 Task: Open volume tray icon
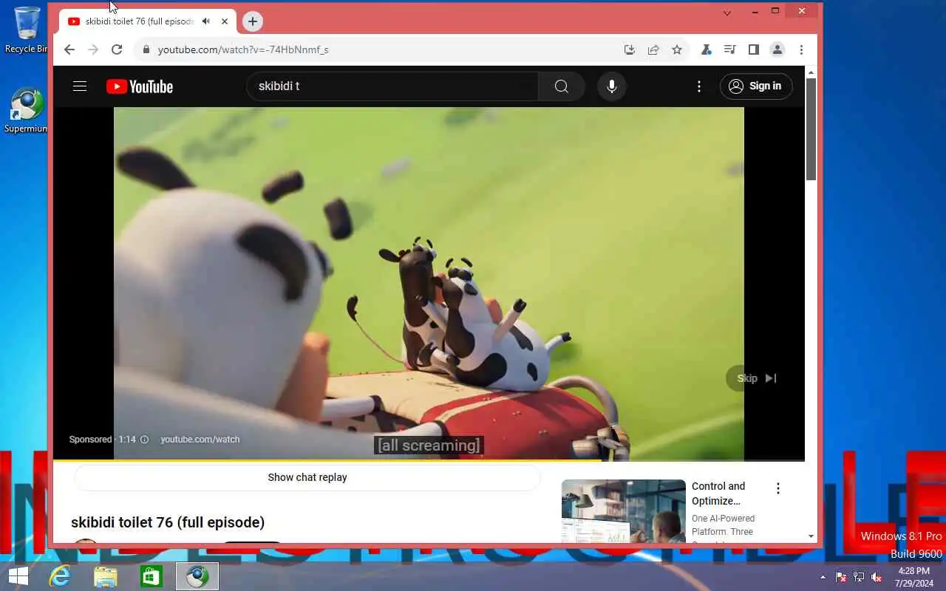877,577
